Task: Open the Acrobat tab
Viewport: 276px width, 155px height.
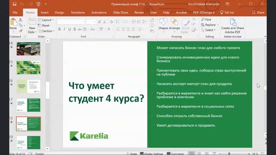Action: click(181, 12)
